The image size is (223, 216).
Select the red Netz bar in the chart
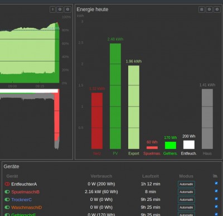[97, 121]
